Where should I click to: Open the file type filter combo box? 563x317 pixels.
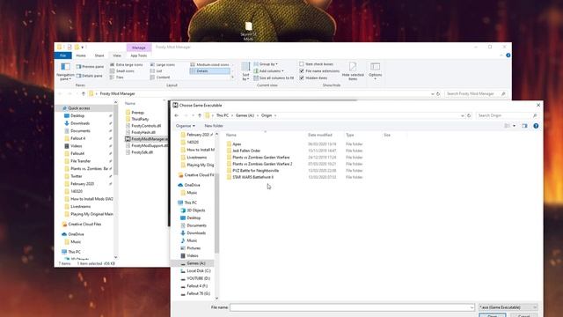[508, 307]
